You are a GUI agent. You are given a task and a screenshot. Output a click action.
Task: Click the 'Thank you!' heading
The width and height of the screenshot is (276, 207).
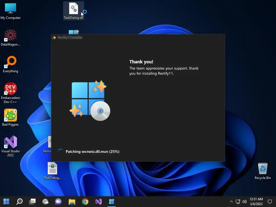pos(141,62)
